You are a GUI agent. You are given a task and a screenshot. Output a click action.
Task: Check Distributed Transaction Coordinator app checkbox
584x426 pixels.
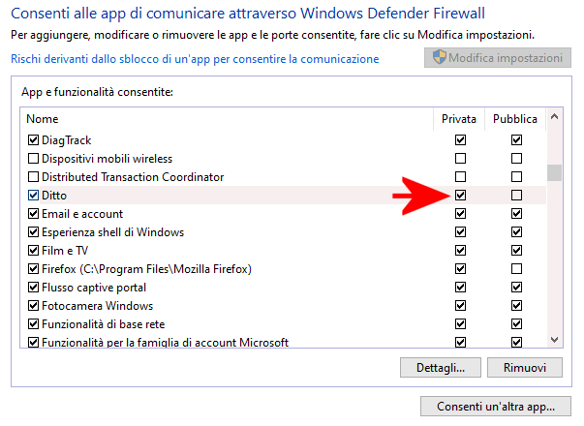coord(33,177)
